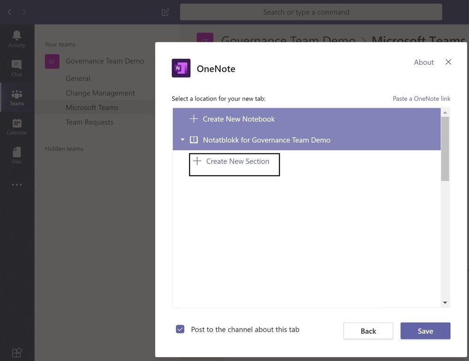The width and height of the screenshot is (469, 361).
Task: Select Create New Notebook
Action: [x=307, y=119]
